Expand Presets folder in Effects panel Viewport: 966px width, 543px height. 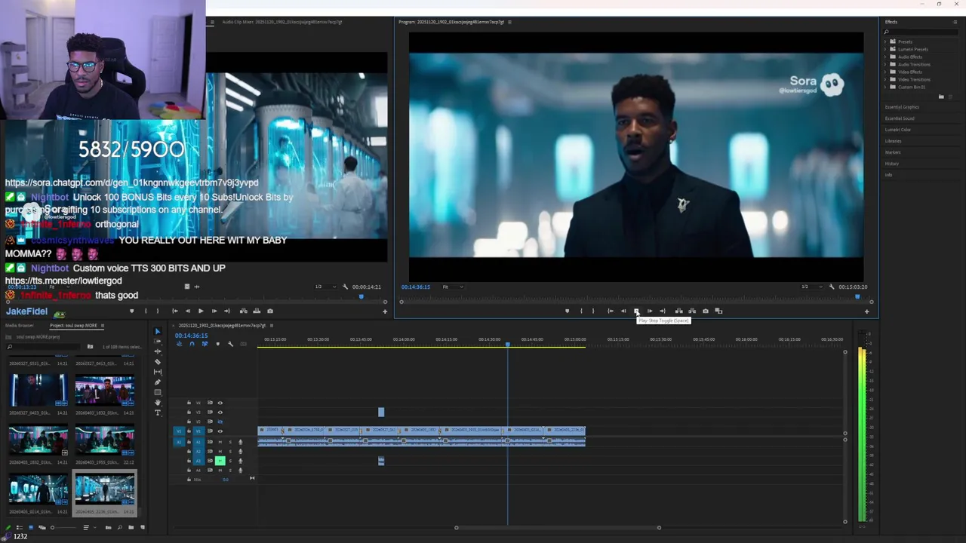[885, 41]
